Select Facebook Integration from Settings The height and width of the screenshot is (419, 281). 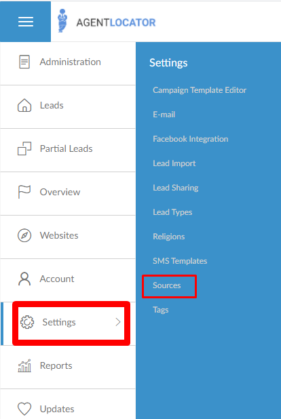190,139
